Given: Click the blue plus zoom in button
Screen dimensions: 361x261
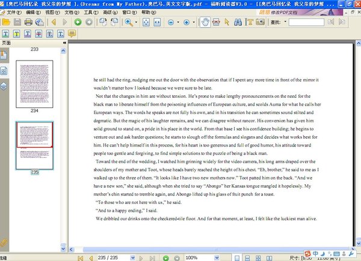Looking at the screenshot, I should coord(187,22).
